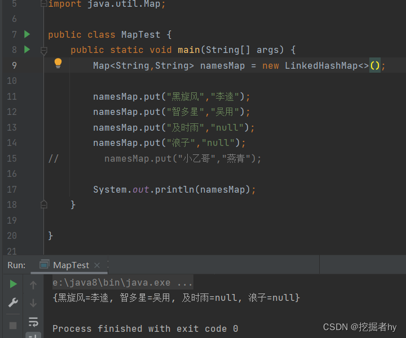
Task: Close the MapTest run tab
Action: point(97,265)
